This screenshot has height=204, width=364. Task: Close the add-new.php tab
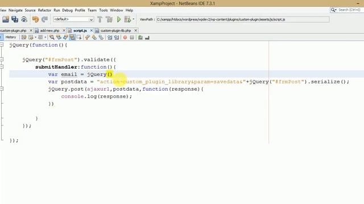tap(64, 31)
